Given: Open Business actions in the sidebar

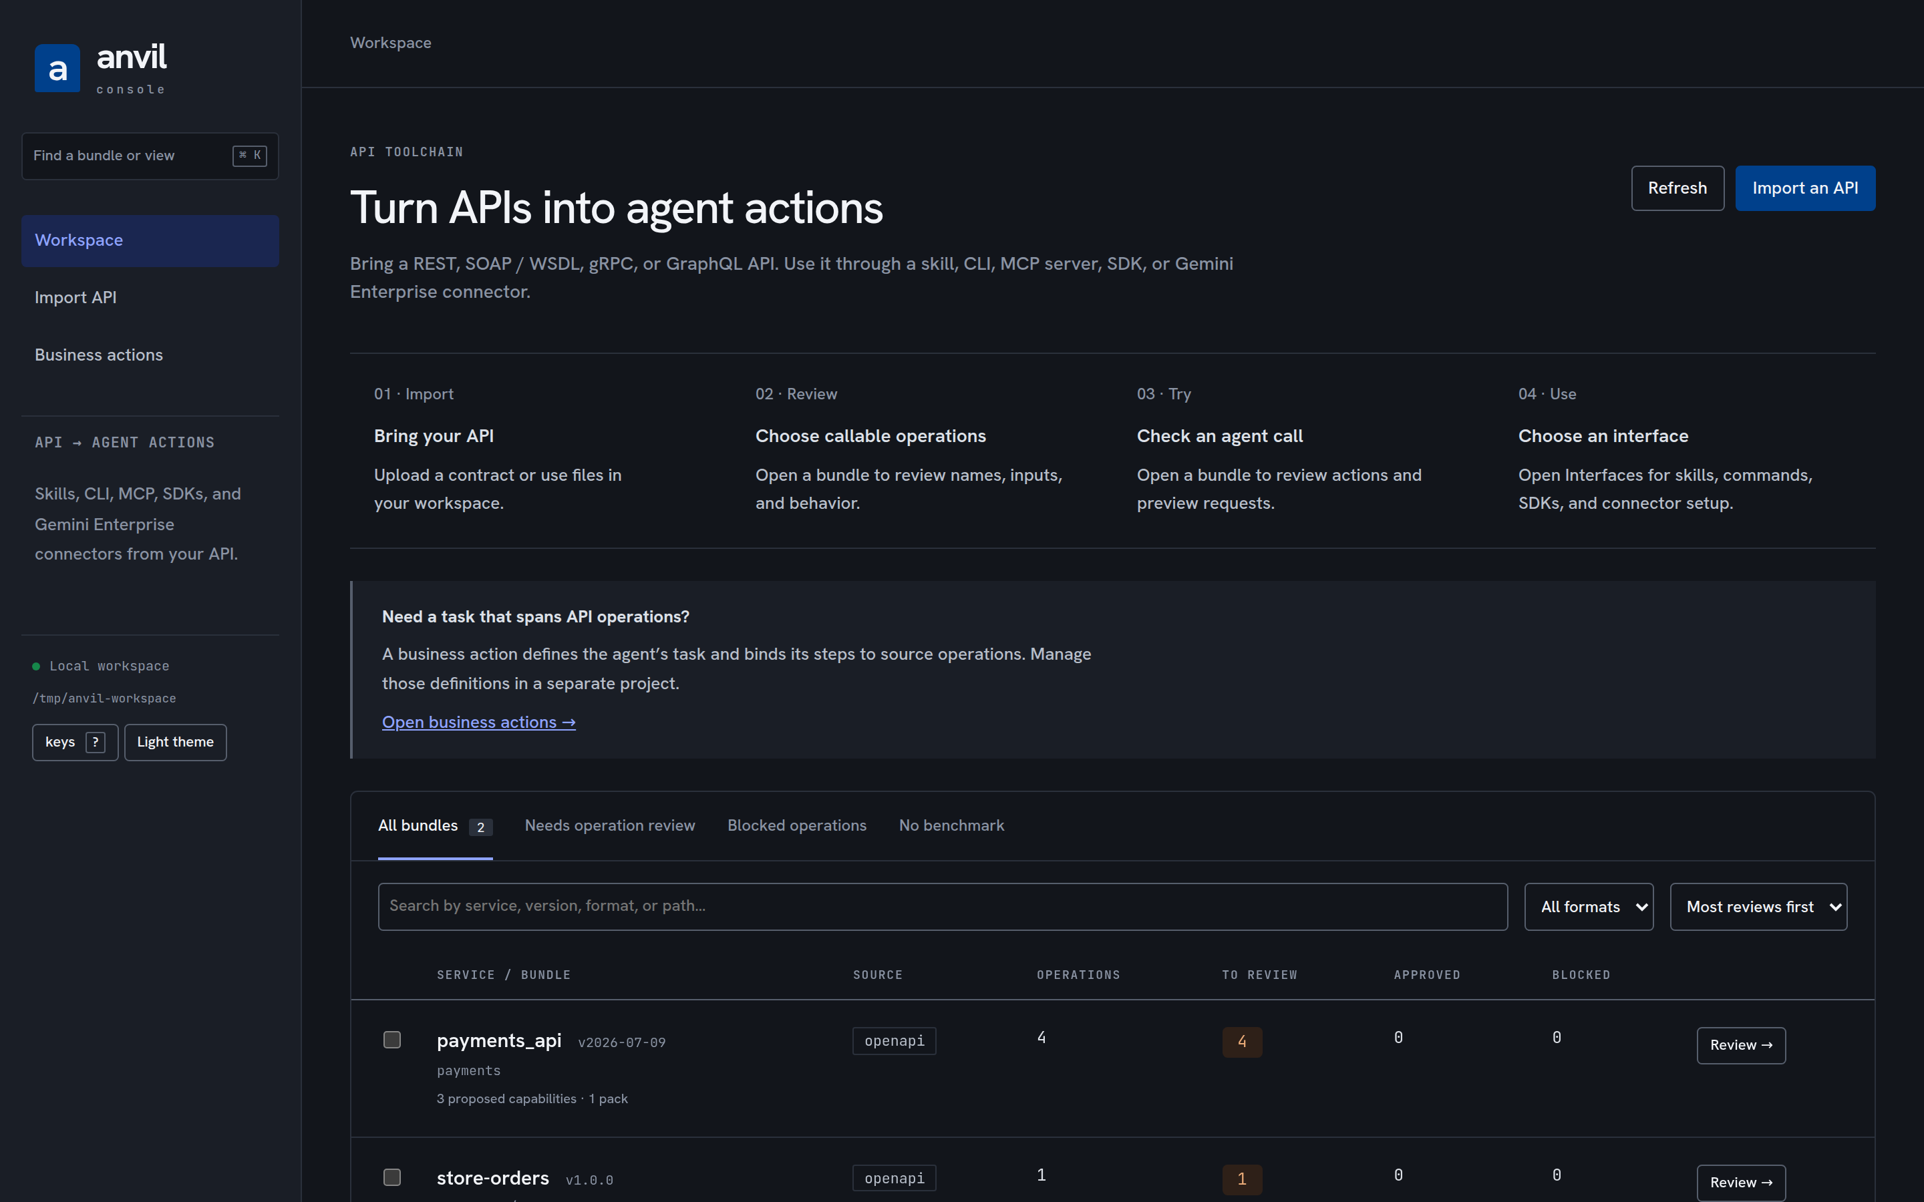Looking at the screenshot, I should [x=150, y=355].
